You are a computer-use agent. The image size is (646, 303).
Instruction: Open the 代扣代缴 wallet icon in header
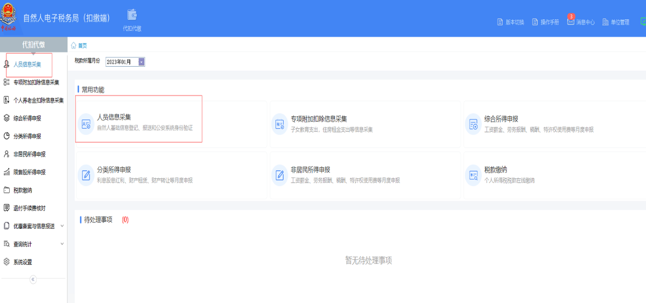click(x=132, y=15)
